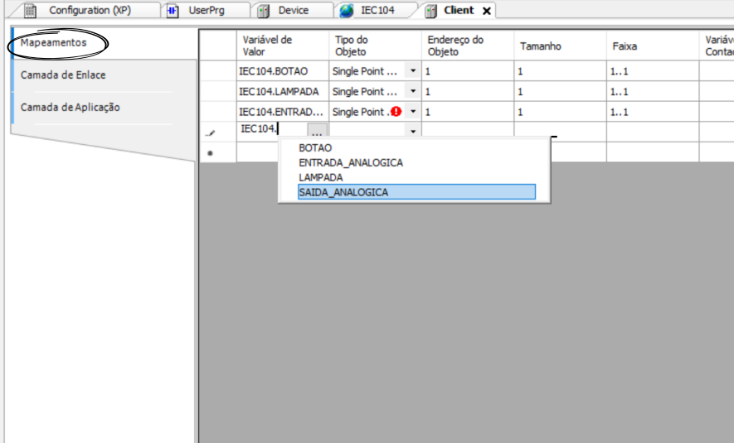734x443 pixels.
Task: Click the Configuration (XP) tab icon
Action: pyautogui.click(x=31, y=11)
